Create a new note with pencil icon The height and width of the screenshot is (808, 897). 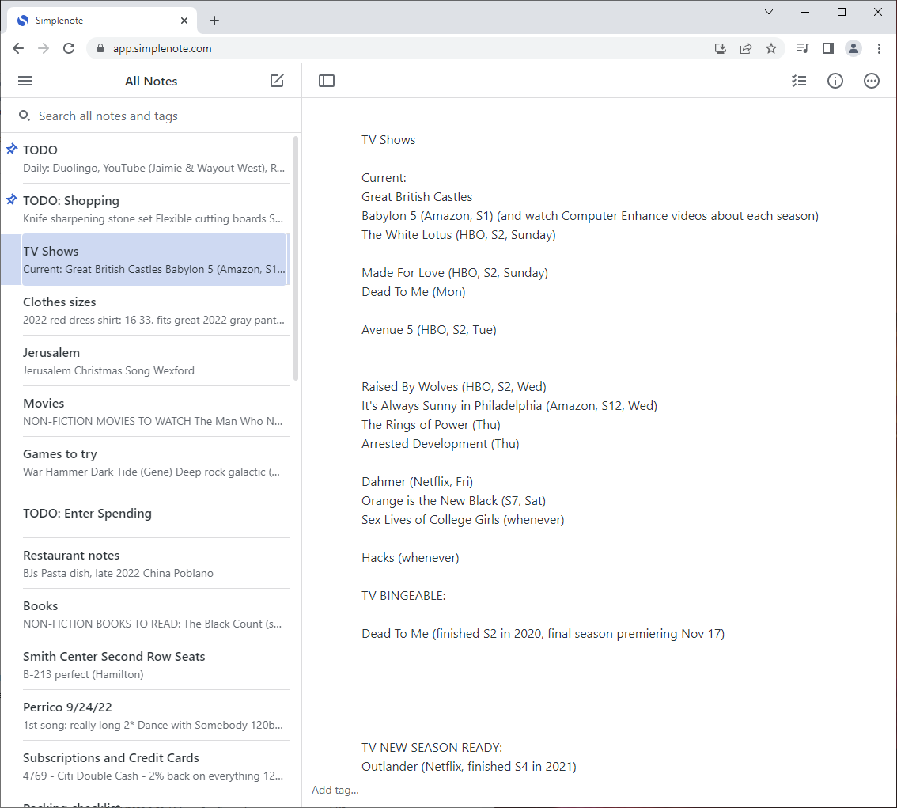click(277, 80)
